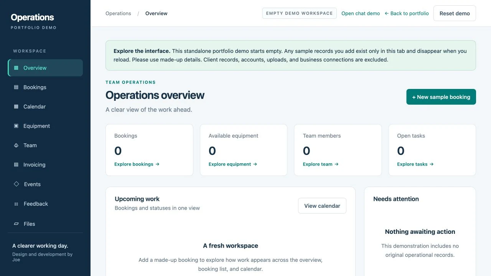Click the Calendar grid icon in sidebar
Screen dimensions: 491x276
[x=16, y=107]
